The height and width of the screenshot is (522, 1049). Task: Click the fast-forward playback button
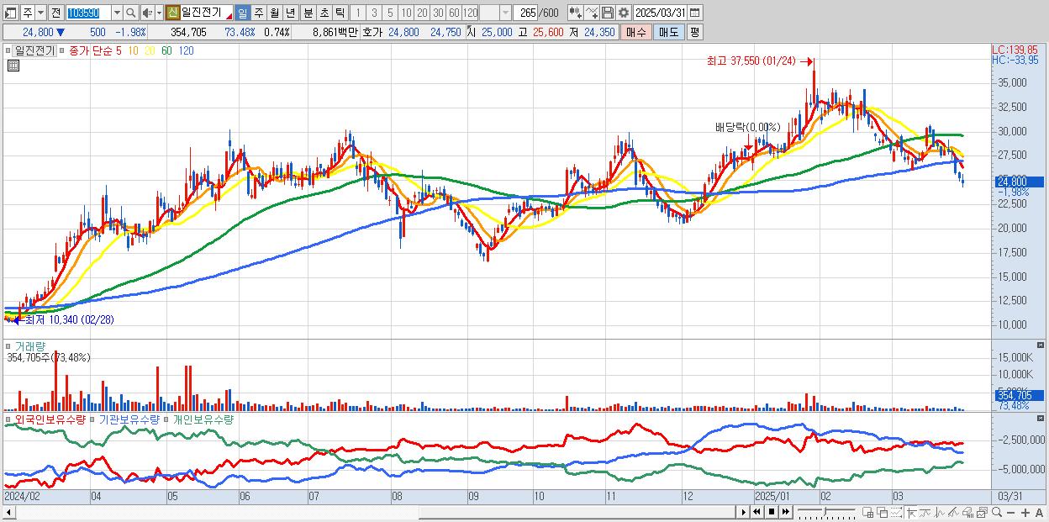tap(785, 512)
